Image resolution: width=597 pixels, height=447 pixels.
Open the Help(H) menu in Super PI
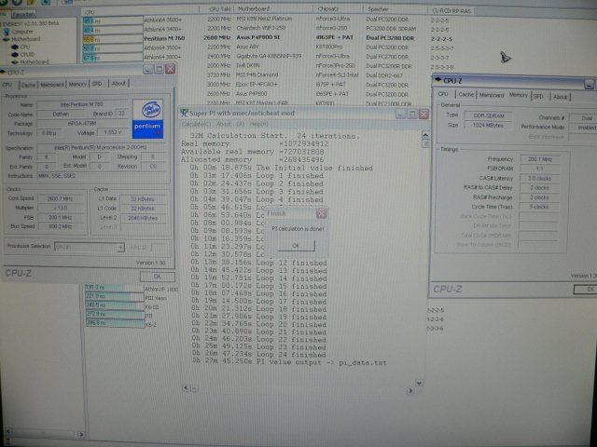click(x=259, y=124)
